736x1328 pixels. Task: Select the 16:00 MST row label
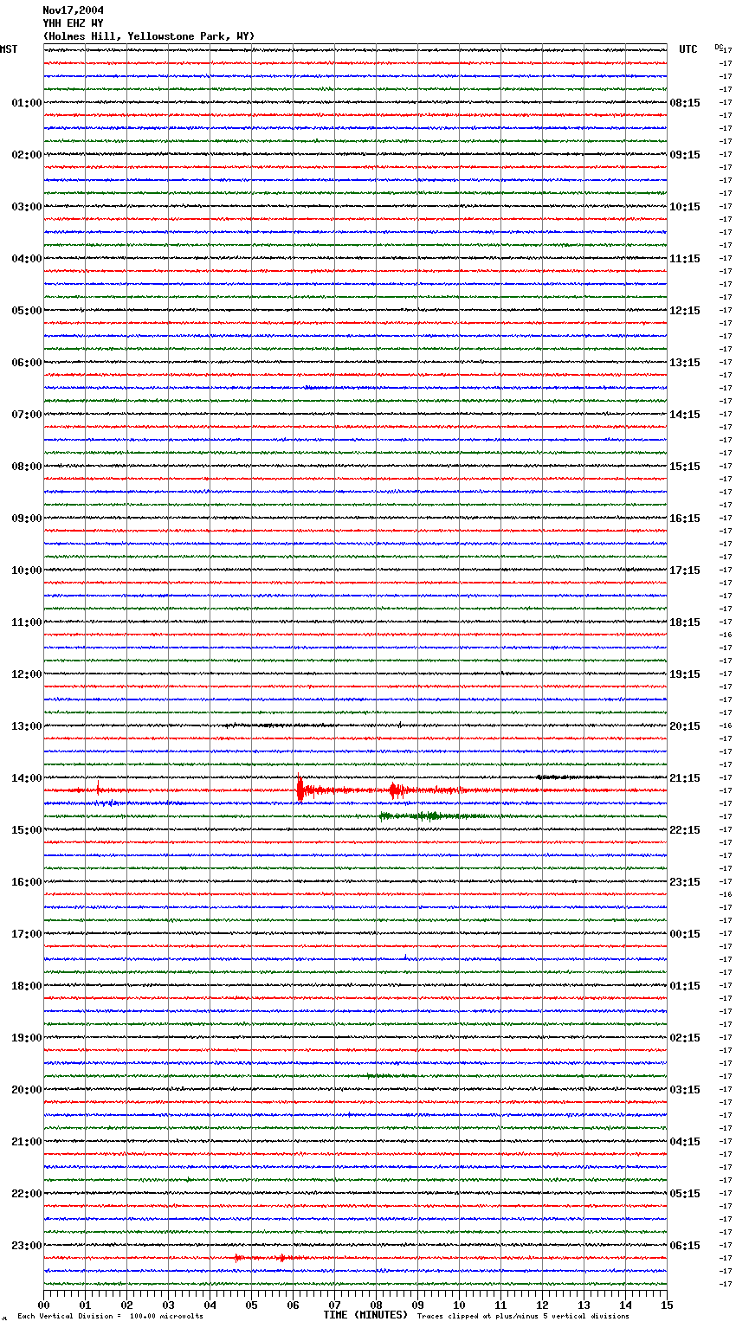click(x=26, y=882)
